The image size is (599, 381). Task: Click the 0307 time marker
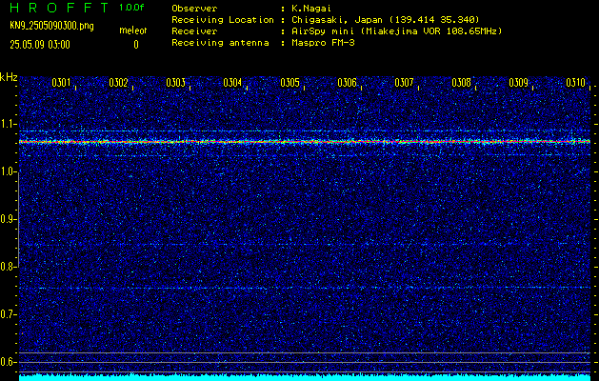[x=404, y=83]
